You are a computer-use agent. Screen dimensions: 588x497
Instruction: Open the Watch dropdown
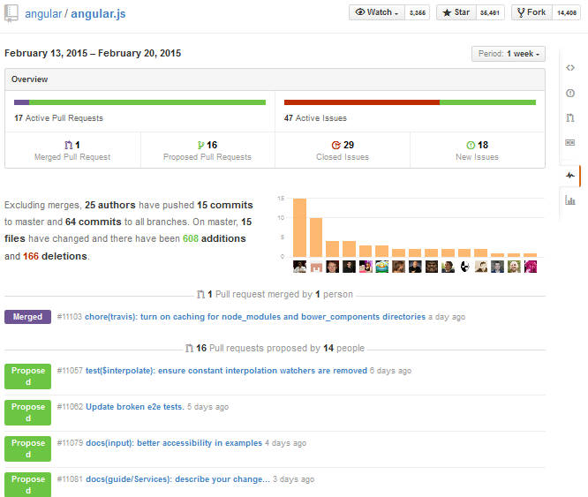377,12
